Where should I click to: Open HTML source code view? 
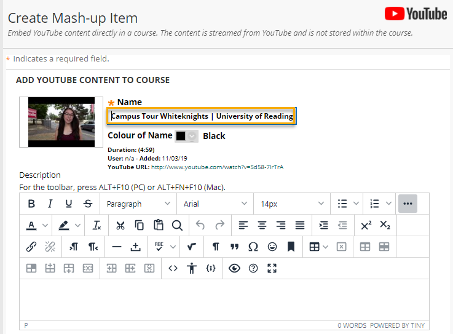(173, 268)
